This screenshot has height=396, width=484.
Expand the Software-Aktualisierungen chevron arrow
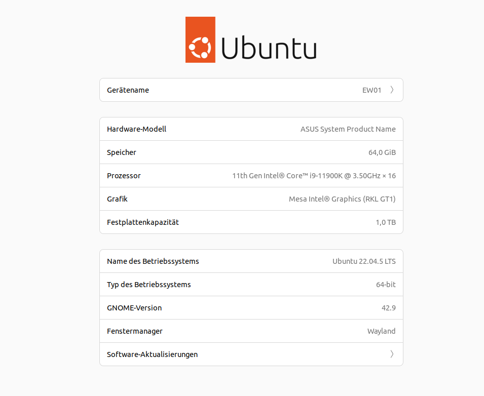point(392,354)
